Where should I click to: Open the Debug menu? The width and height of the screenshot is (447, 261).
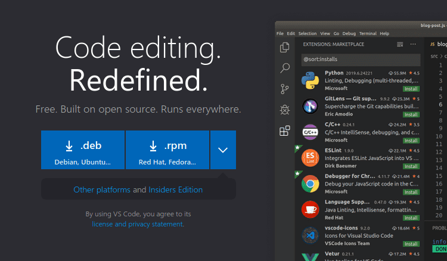(x=349, y=33)
